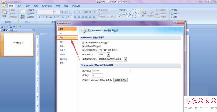This screenshot has height=112, width=217.
Task: Click the Clear Formatting icon
Action: [70, 12]
